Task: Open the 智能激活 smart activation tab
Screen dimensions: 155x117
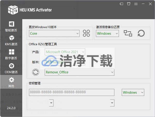Action: click(x=11, y=26)
